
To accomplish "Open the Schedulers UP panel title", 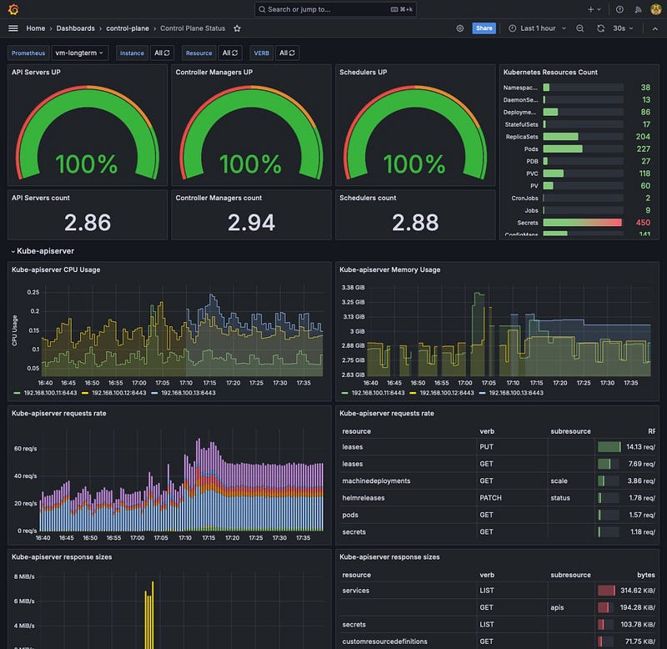I will [363, 73].
